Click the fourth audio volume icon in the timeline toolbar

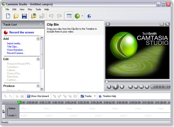[x=70, y=96]
